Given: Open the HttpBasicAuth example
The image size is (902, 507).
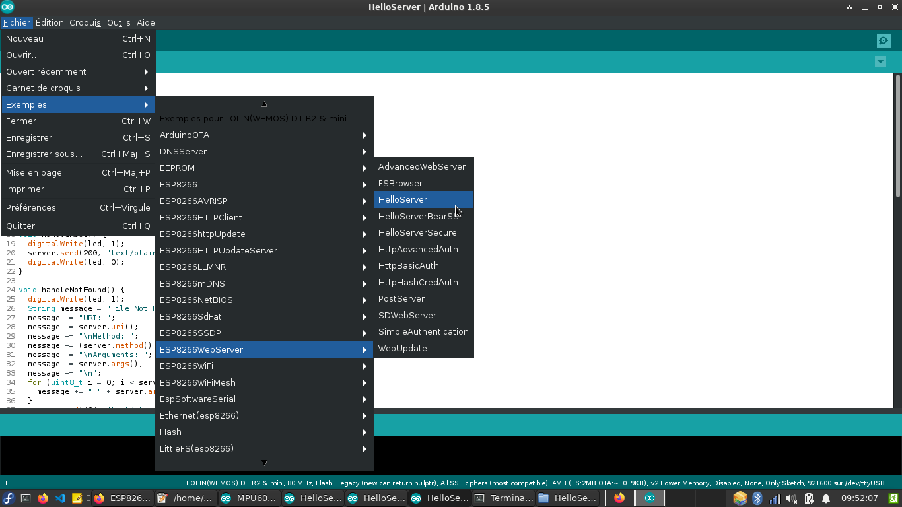Looking at the screenshot, I should point(423,266).
